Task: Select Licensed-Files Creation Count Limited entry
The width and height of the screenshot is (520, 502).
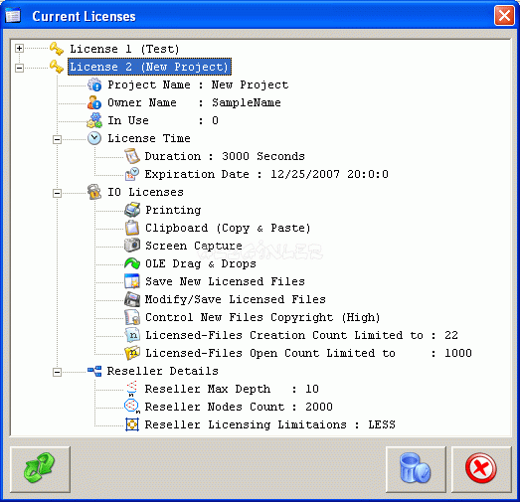Action: (x=302, y=335)
